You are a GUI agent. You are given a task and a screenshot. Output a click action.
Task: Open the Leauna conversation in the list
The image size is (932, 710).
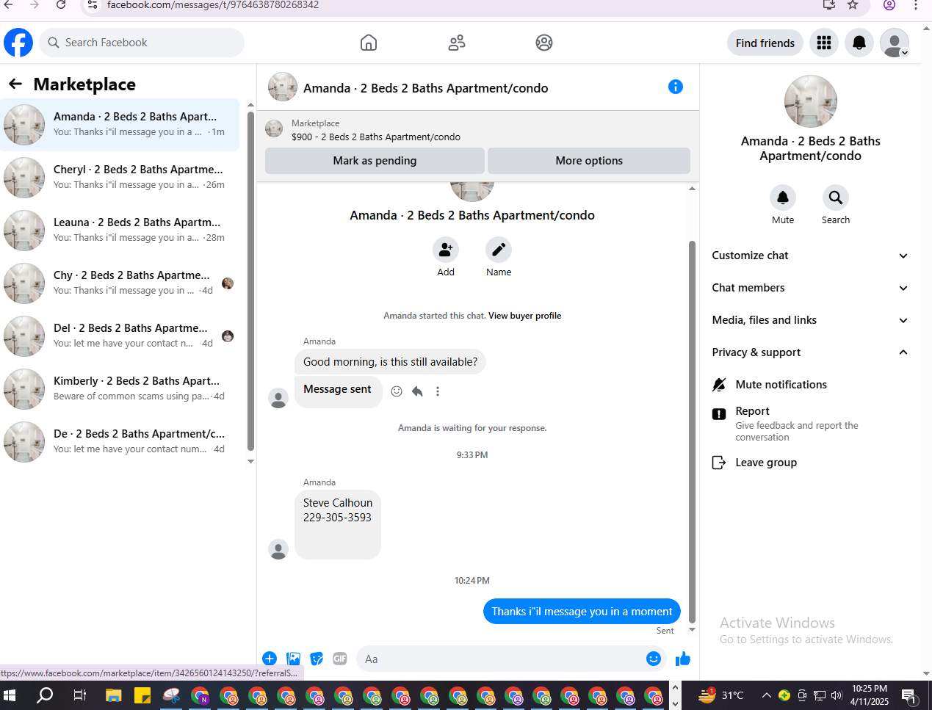[x=120, y=231]
